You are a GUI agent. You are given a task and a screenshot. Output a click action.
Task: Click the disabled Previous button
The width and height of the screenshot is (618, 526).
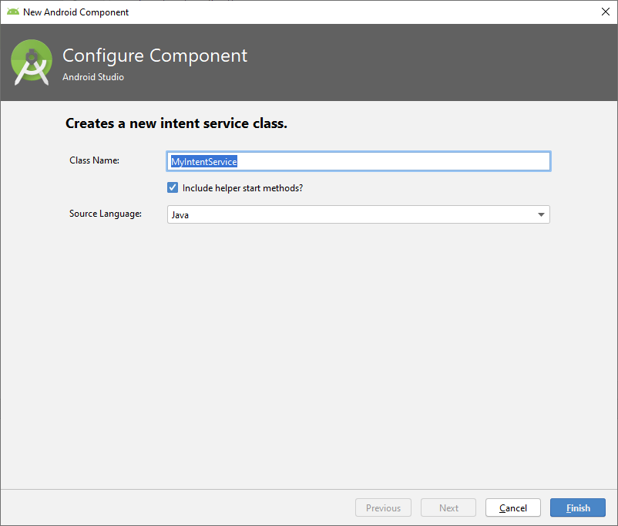point(383,507)
